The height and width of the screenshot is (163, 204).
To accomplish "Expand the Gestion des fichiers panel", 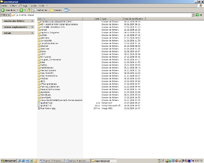I will point(18,21).
